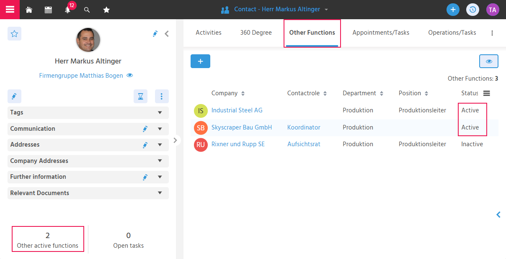
Task: Switch to the 360 Degree tab
Action: (256, 33)
